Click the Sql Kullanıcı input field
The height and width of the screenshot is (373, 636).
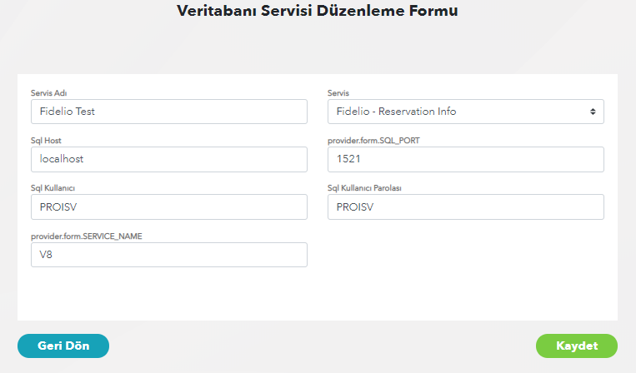click(x=168, y=206)
